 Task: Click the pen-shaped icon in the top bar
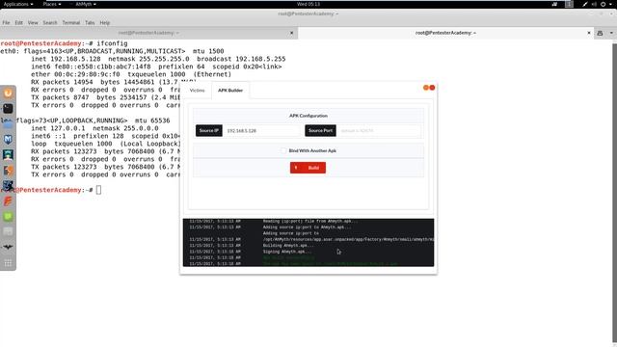[x=585, y=4]
